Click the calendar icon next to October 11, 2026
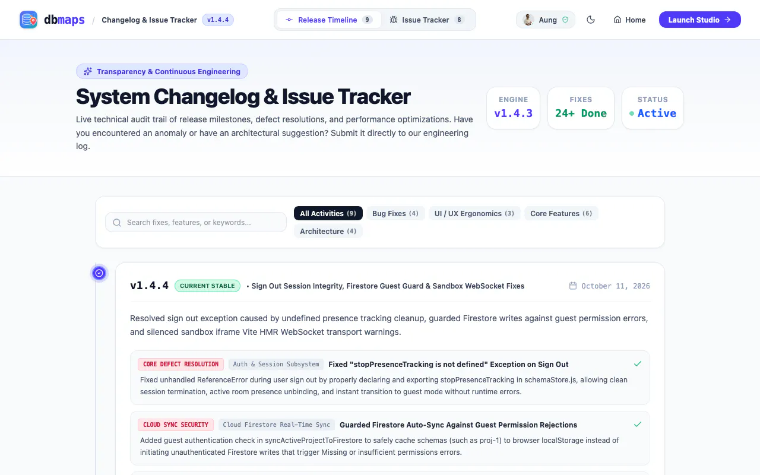 coord(573,286)
